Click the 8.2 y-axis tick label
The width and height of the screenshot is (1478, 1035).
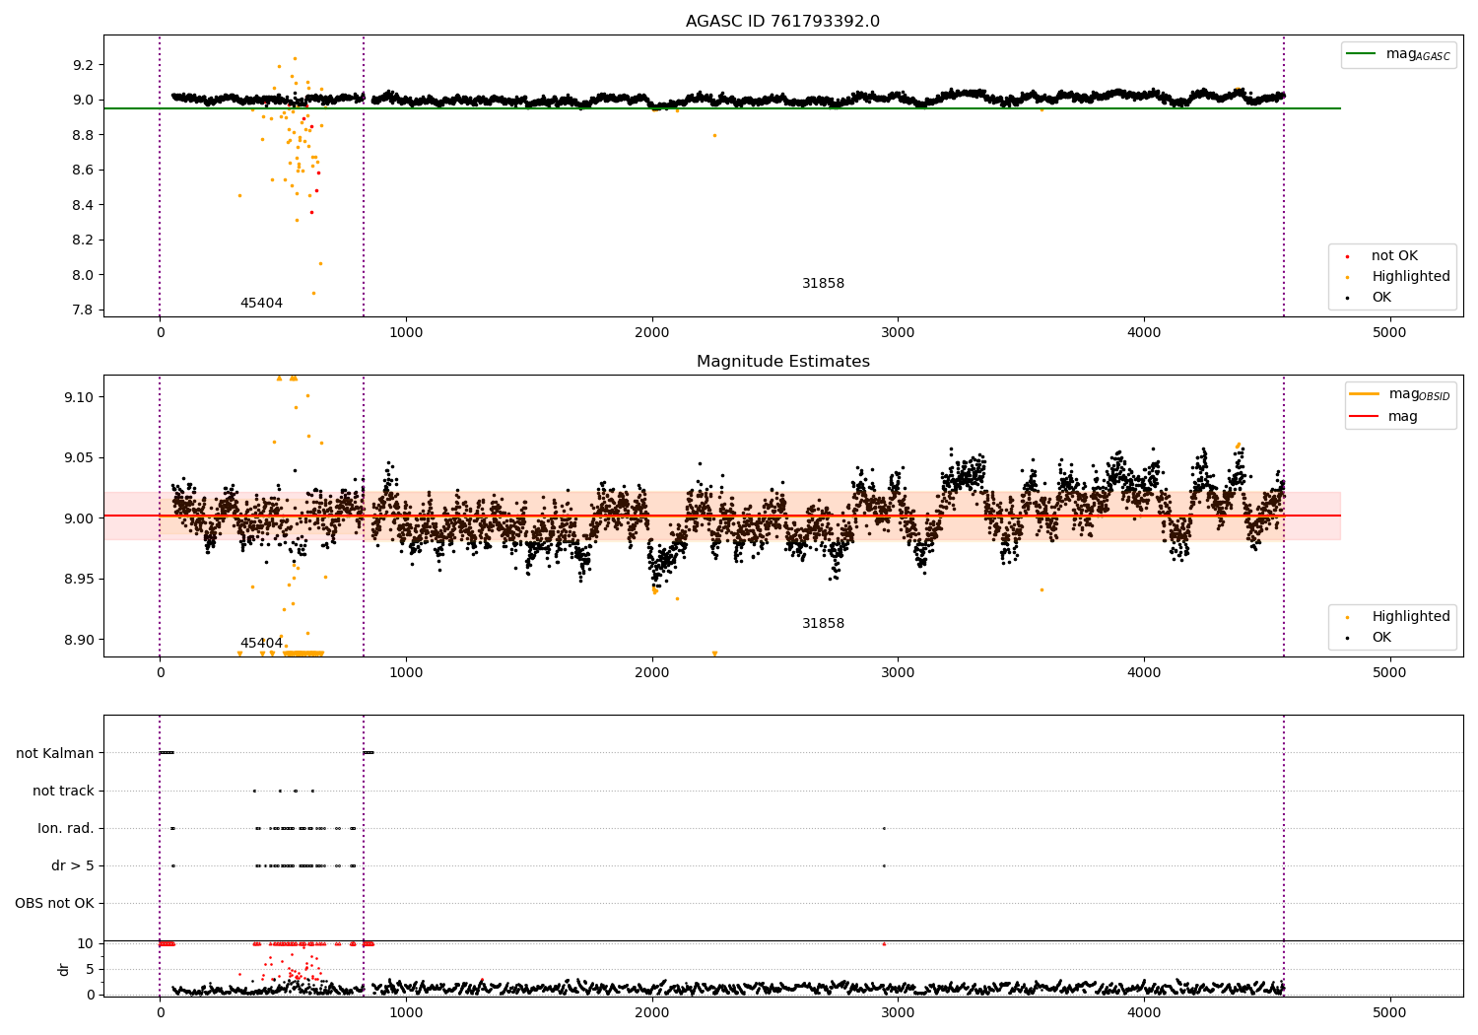pyautogui.click(x=83, y=240)
